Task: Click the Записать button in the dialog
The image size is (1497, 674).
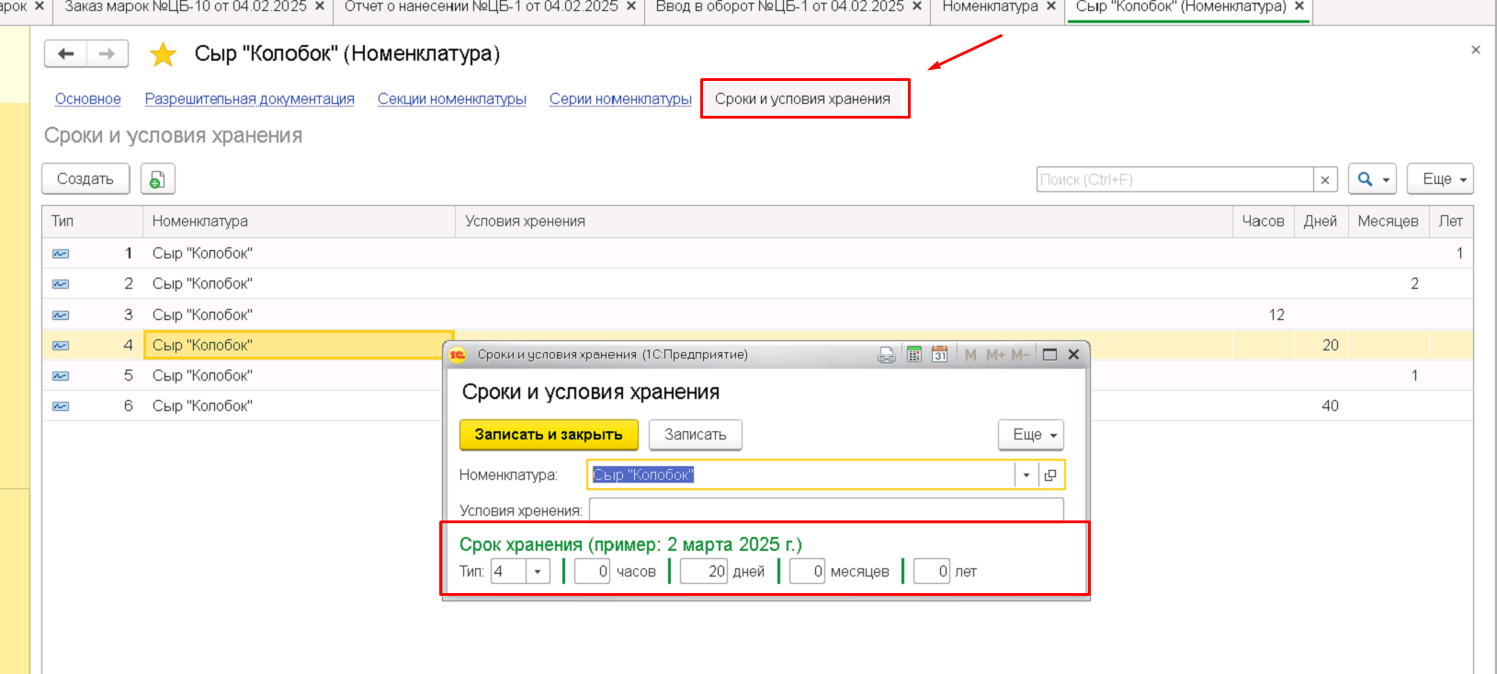Action: (x=696, y=434)
